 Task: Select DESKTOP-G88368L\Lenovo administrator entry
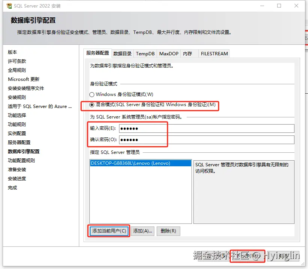pos(140,163)
